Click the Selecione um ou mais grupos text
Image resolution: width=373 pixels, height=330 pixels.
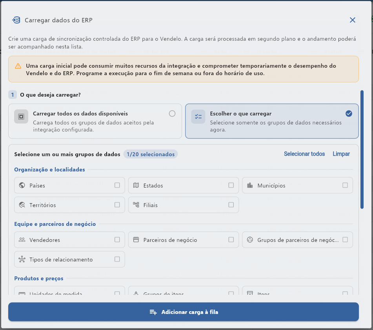[67, 154]
